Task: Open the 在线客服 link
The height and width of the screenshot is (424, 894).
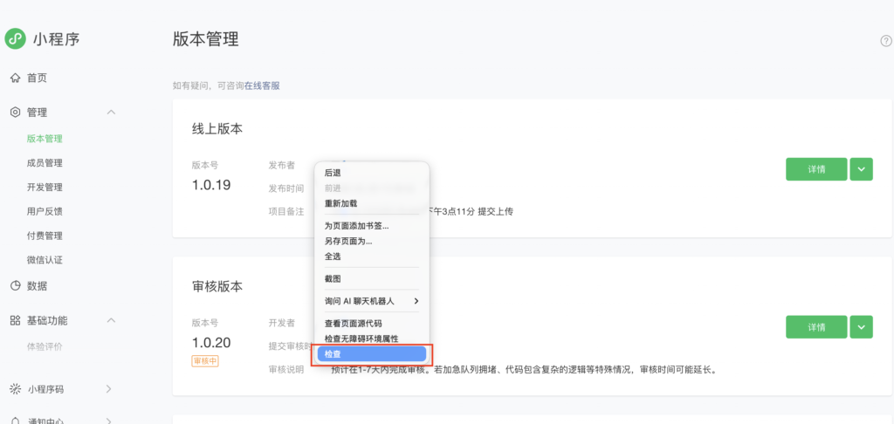Action: pyautogui.click(x=262, y=85)
